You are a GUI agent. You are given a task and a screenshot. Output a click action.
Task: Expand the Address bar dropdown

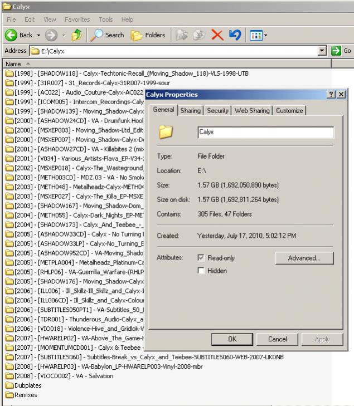(x=322, y=51)
